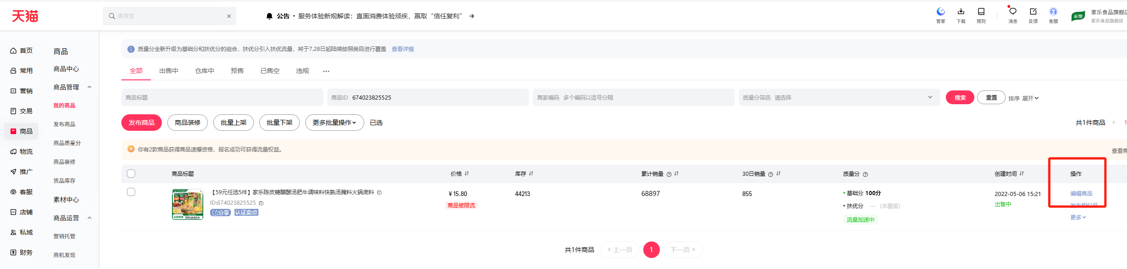Click the 重置 button
Screen dimensions: 1127x269
[x=991, y=97]
